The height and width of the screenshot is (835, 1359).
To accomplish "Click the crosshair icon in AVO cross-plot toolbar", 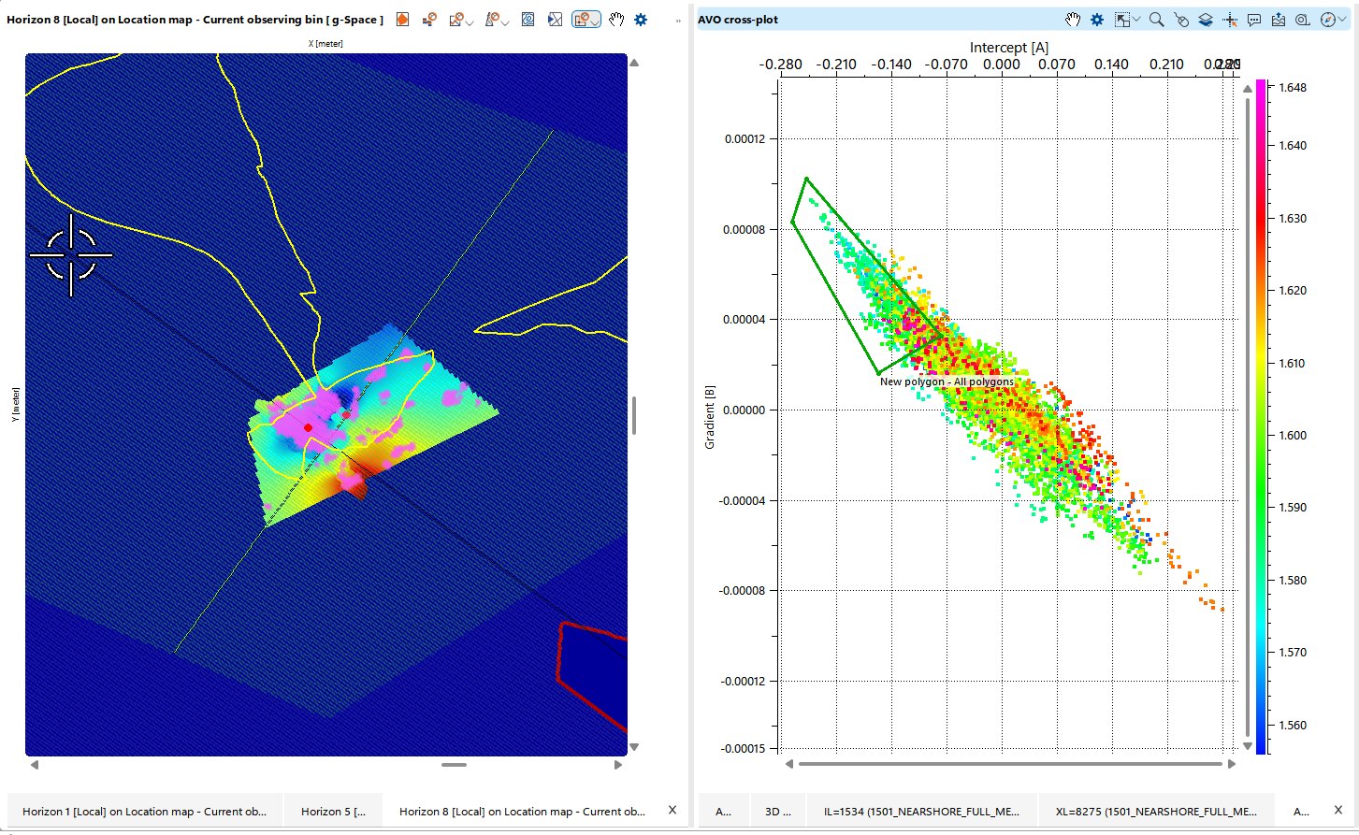I will (1230, 19).
